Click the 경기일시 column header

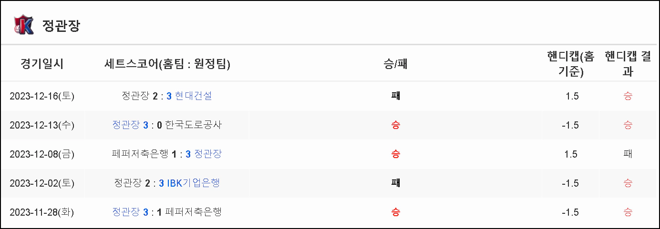42,64
